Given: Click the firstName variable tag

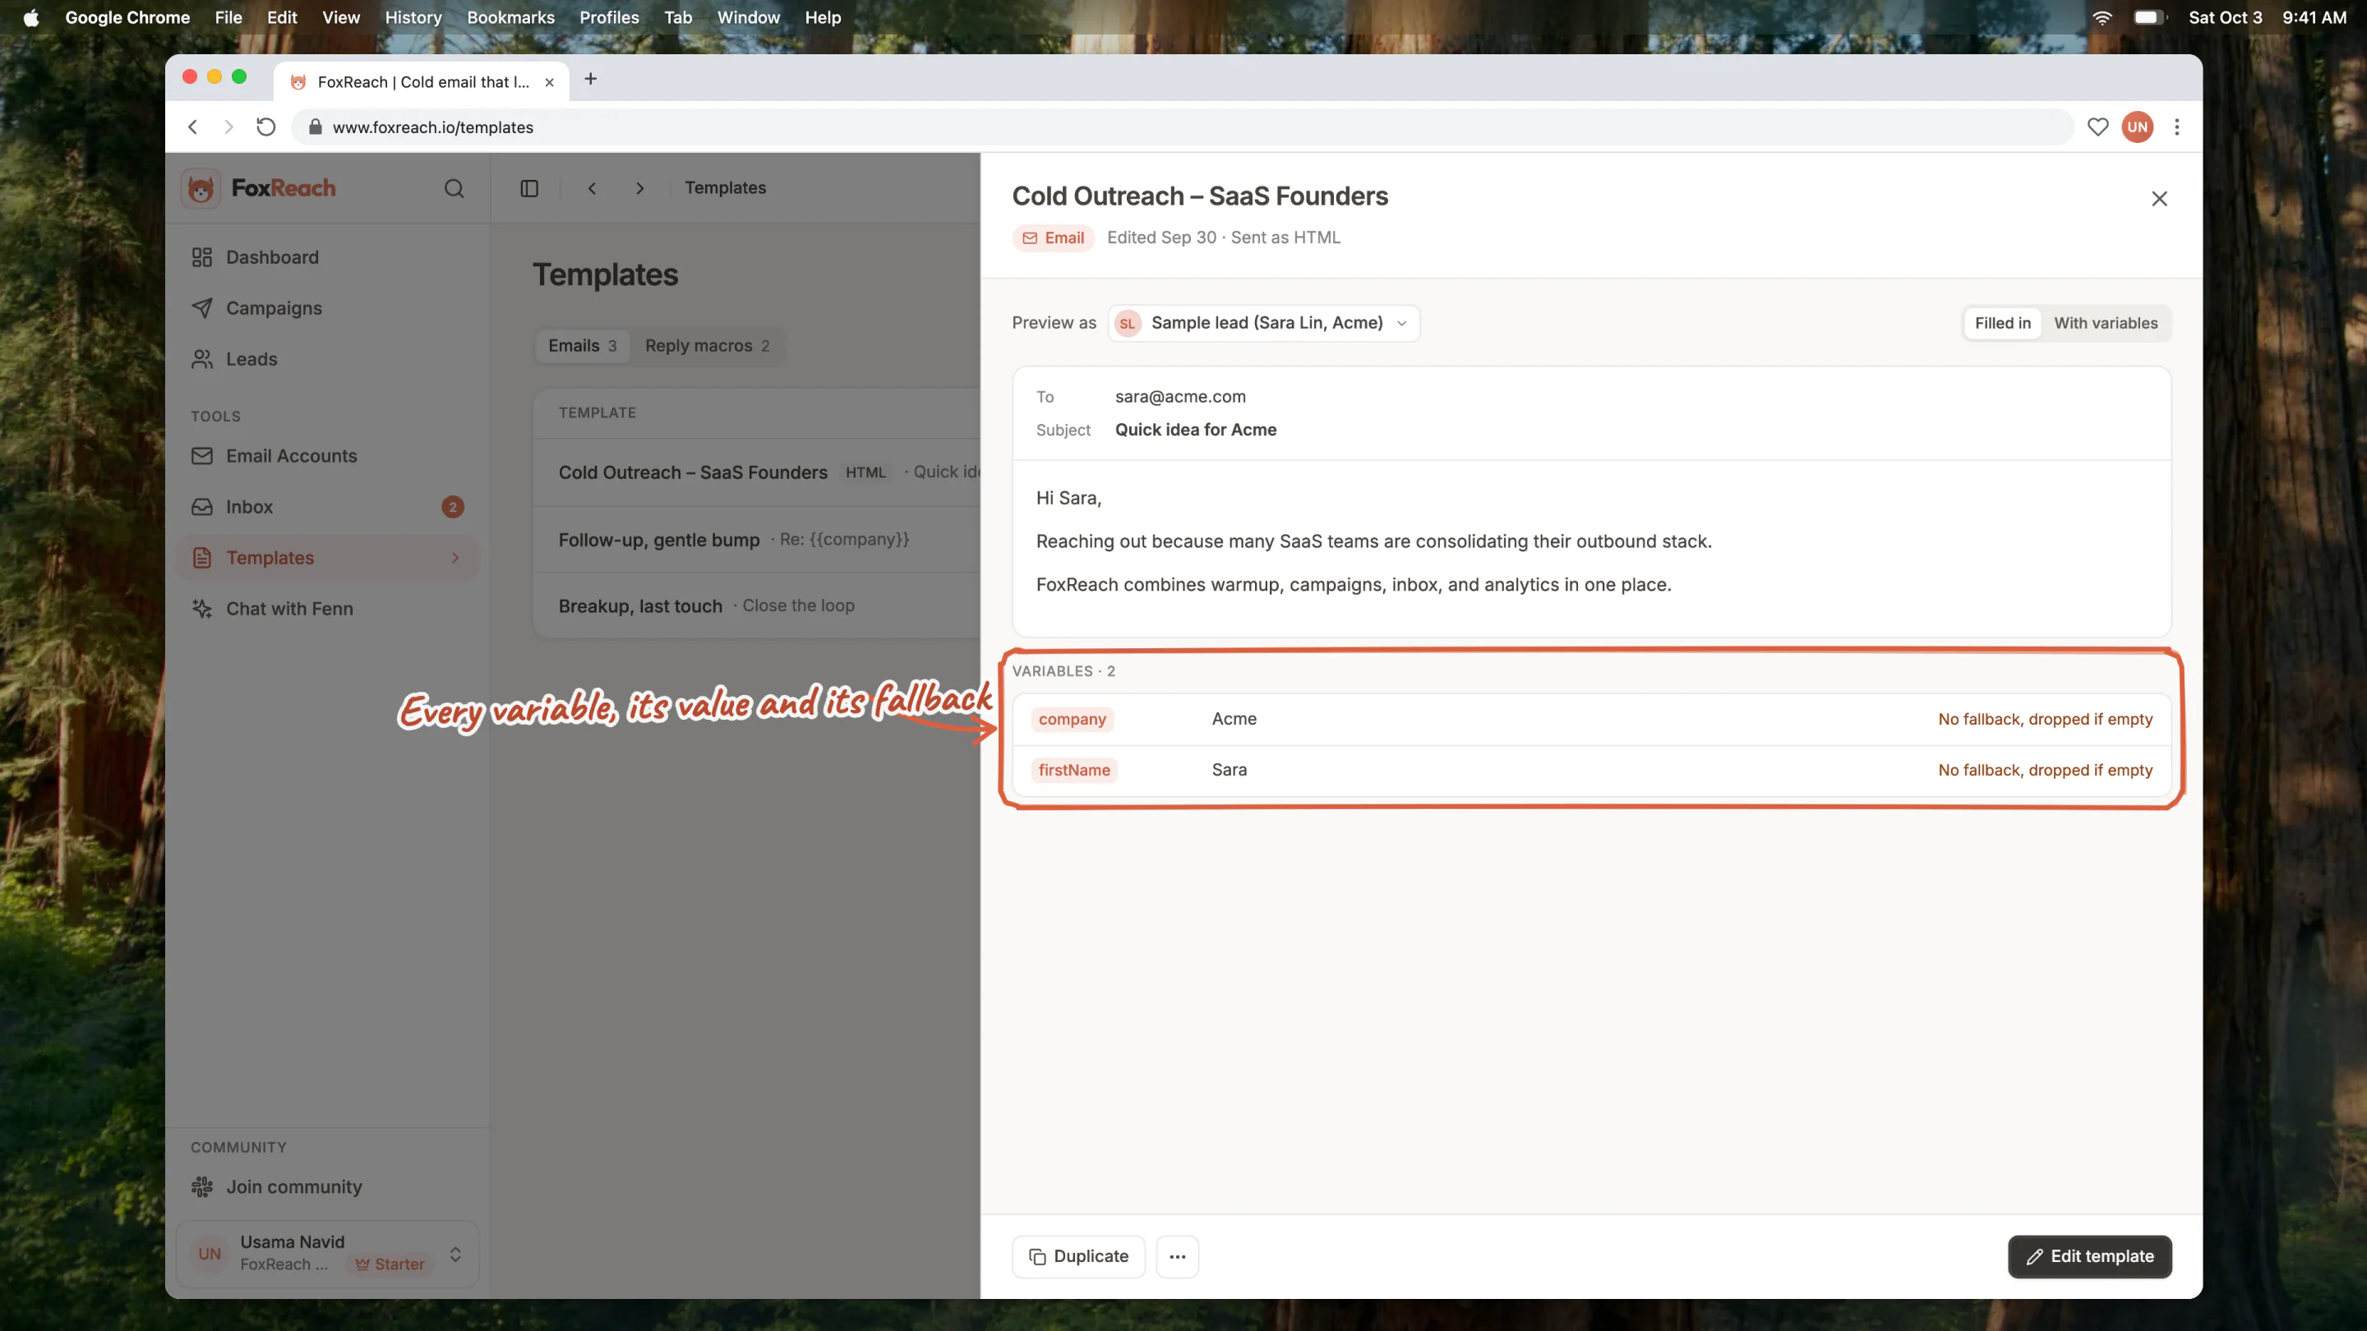Looking at the screenshot, I should point(1074,771).
